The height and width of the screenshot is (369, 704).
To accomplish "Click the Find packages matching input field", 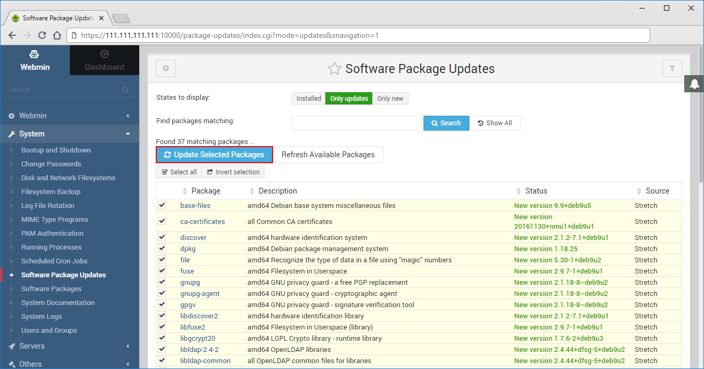I will pyautogui.click(x=356, y=123).
